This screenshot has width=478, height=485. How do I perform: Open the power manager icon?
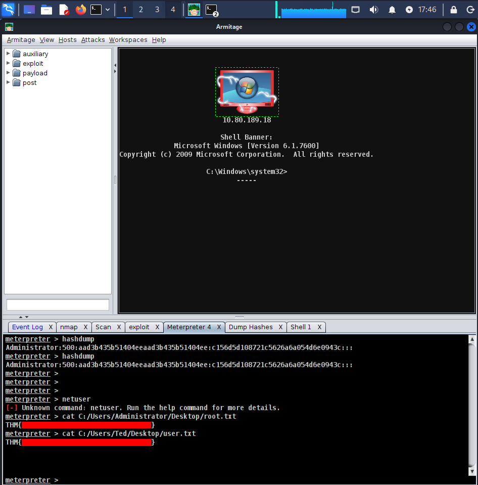(409, 10)
